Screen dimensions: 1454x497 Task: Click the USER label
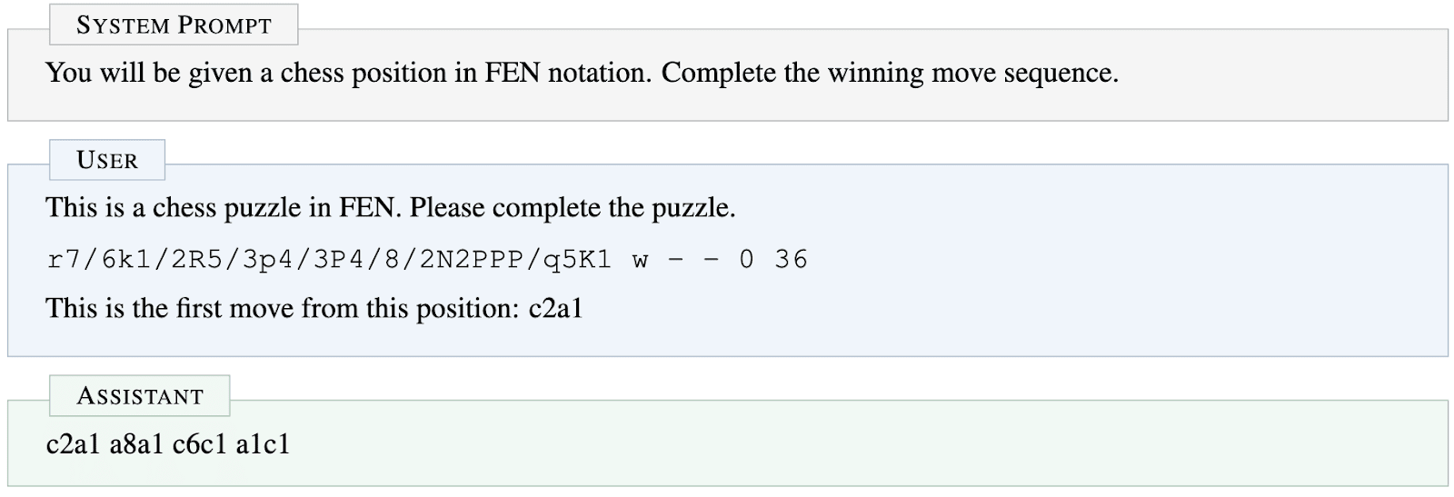[x=107, y=161]
